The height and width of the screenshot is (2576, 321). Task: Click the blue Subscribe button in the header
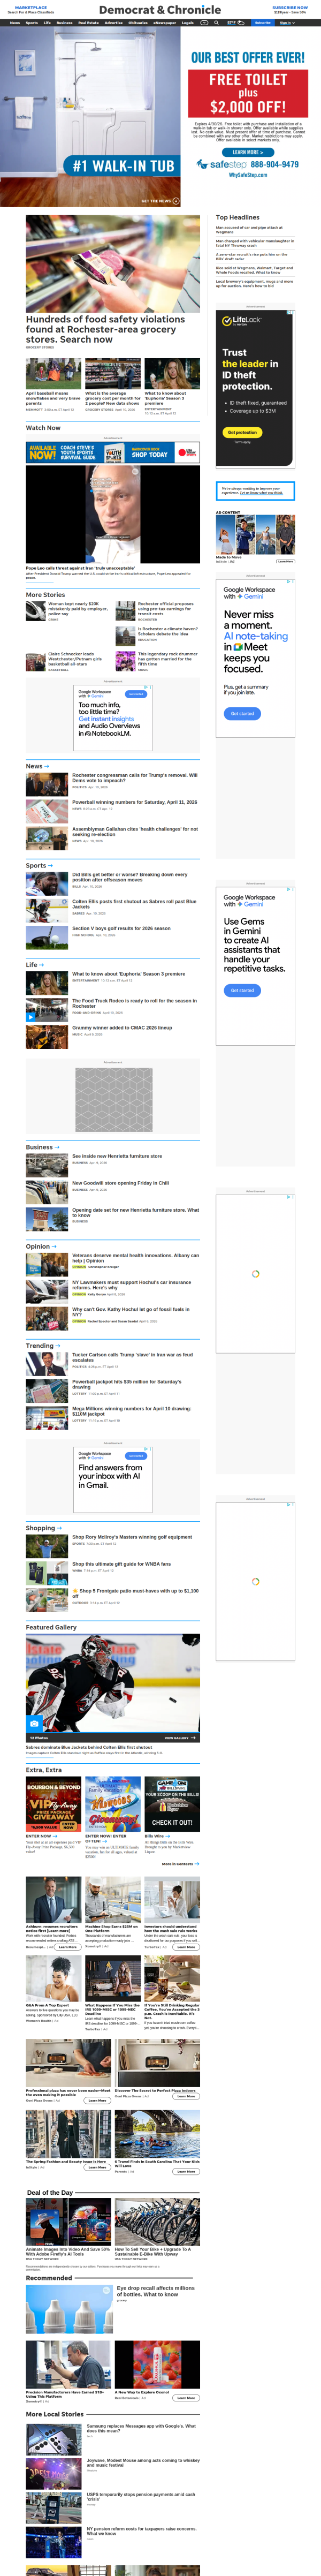(x=262, y=22)
